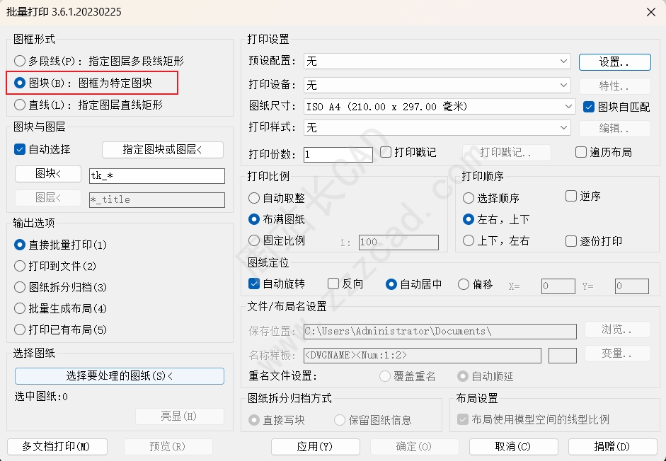Select 直线(L) frame type option
The image size is (666, 461).
[20, 105]
